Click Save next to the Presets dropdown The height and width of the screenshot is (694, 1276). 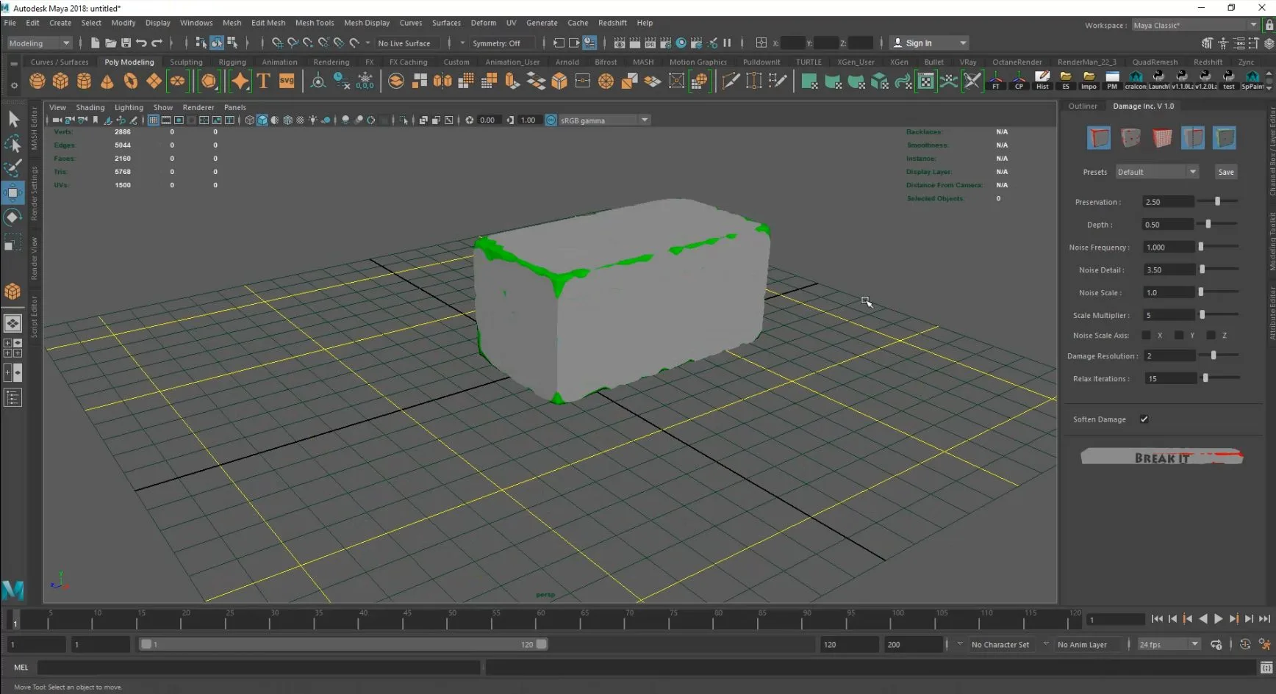1225,171
